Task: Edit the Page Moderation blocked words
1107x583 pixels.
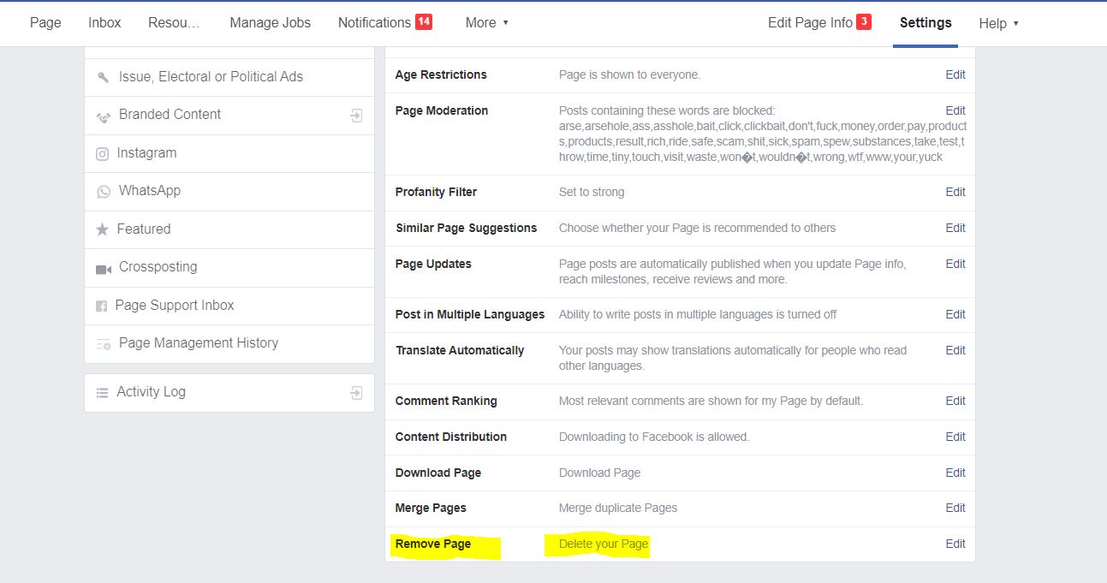Action: coord(955,110)
